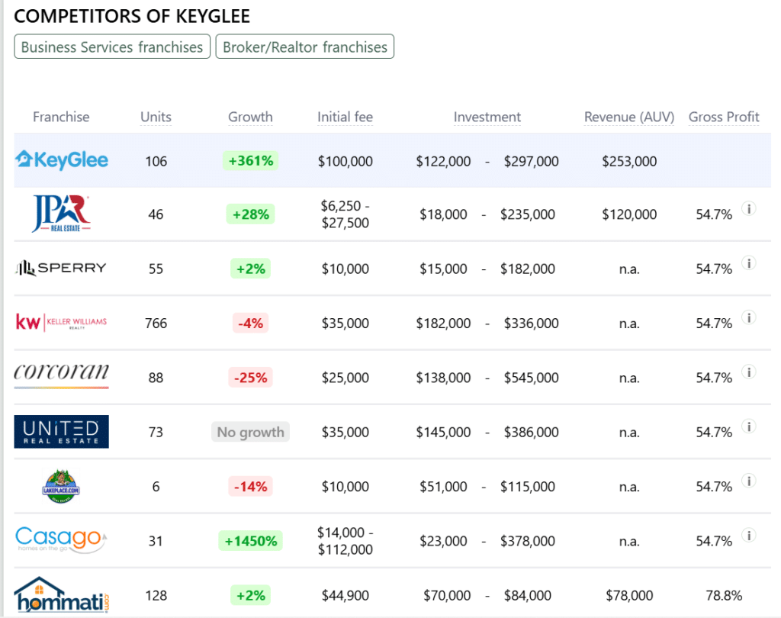Click the Investment column header
This screenshot has height=618, width=781.
(x=487, y=117)
